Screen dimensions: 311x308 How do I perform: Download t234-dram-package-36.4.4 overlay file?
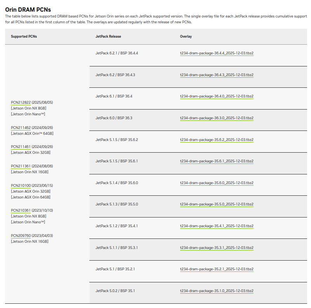coord(216,53)
